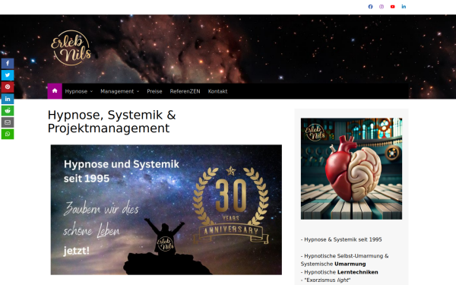Click the Facebook icon in top bar
This screenshot has width=456, height=285.
[370, 7]
